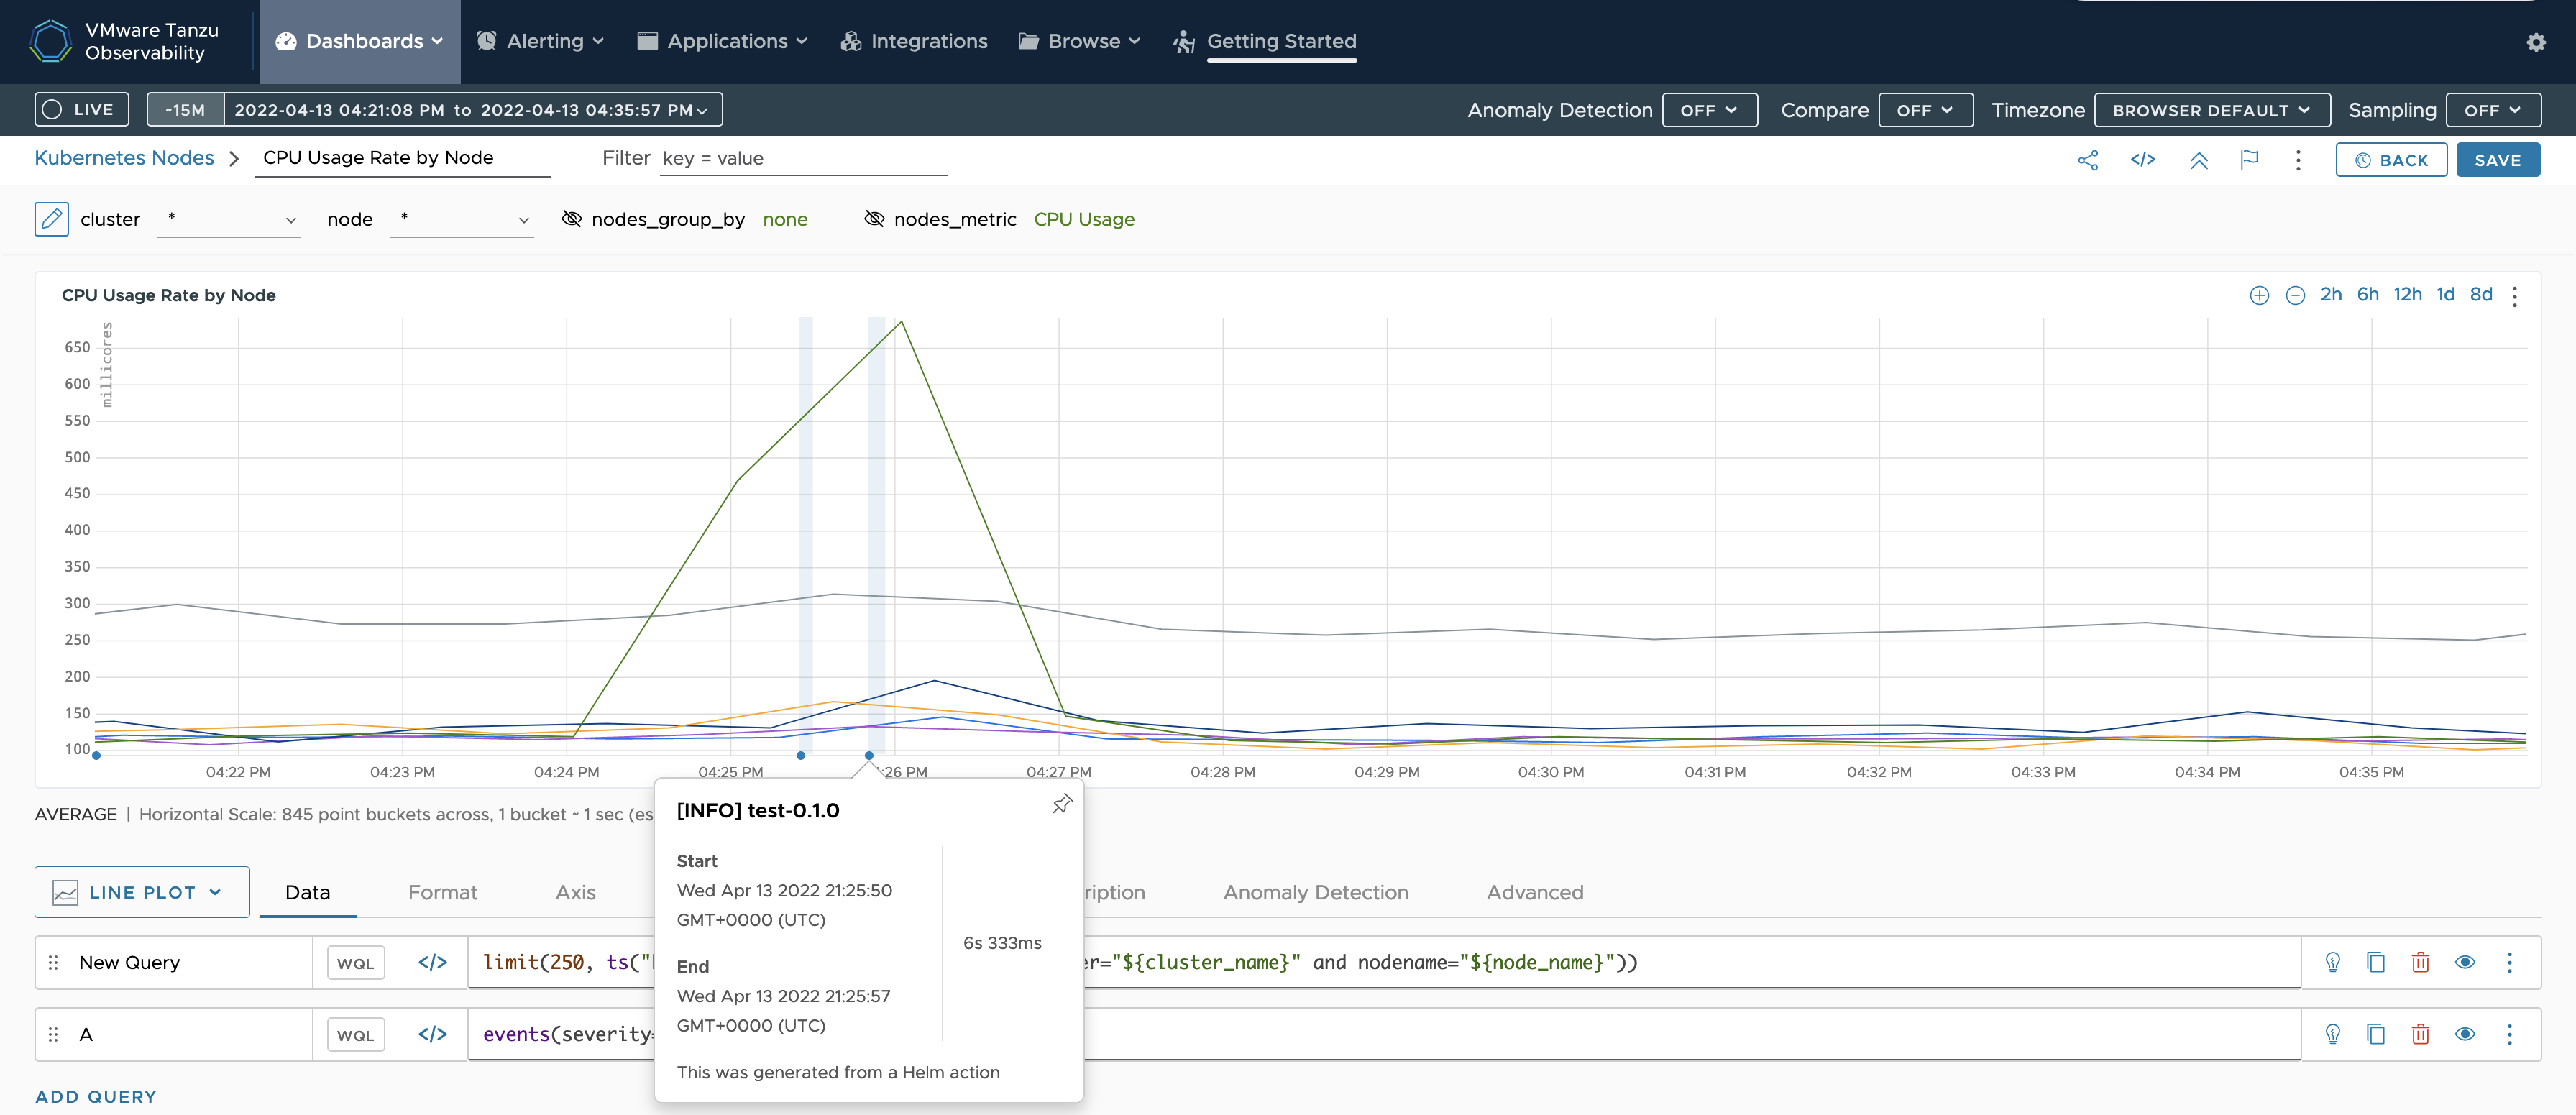Clone the New Query row
Image resolution: width=2576 pixels, height=1115 pixels.
coord(2376,962)
